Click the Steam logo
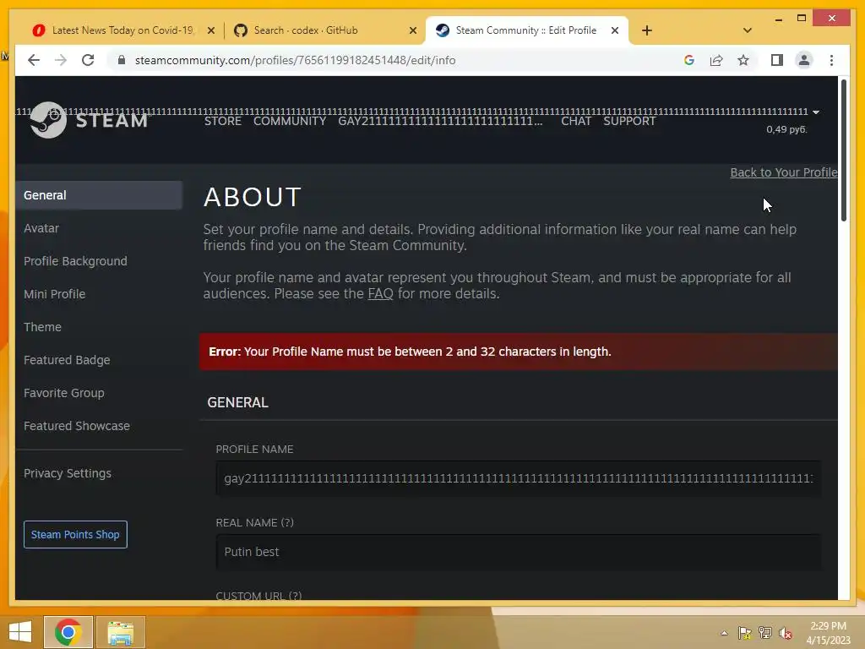 click(x=89, y=120)
